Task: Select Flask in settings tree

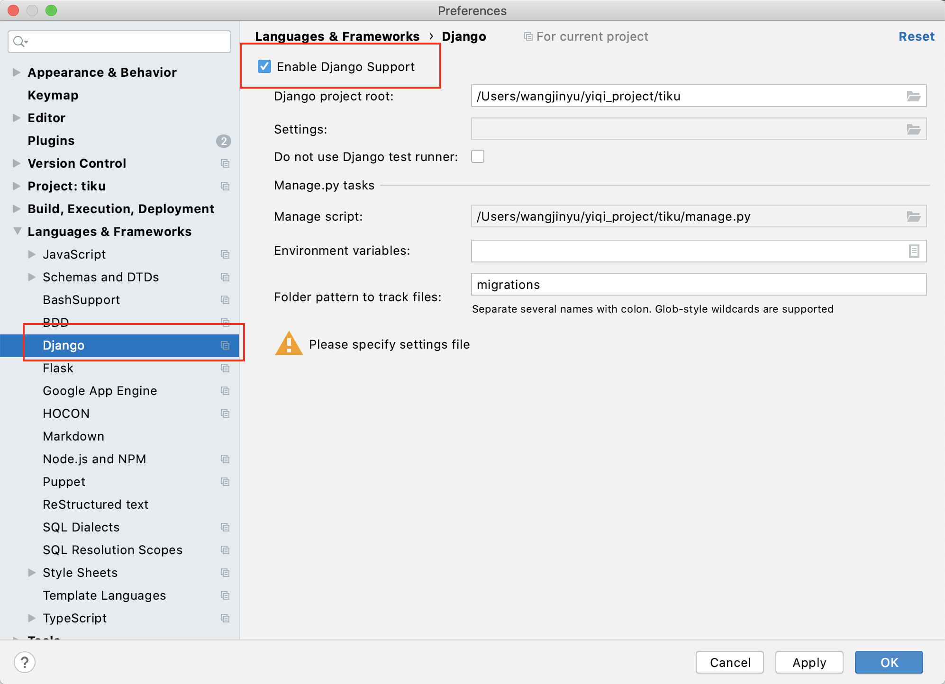Action: [x=58, y=368]
